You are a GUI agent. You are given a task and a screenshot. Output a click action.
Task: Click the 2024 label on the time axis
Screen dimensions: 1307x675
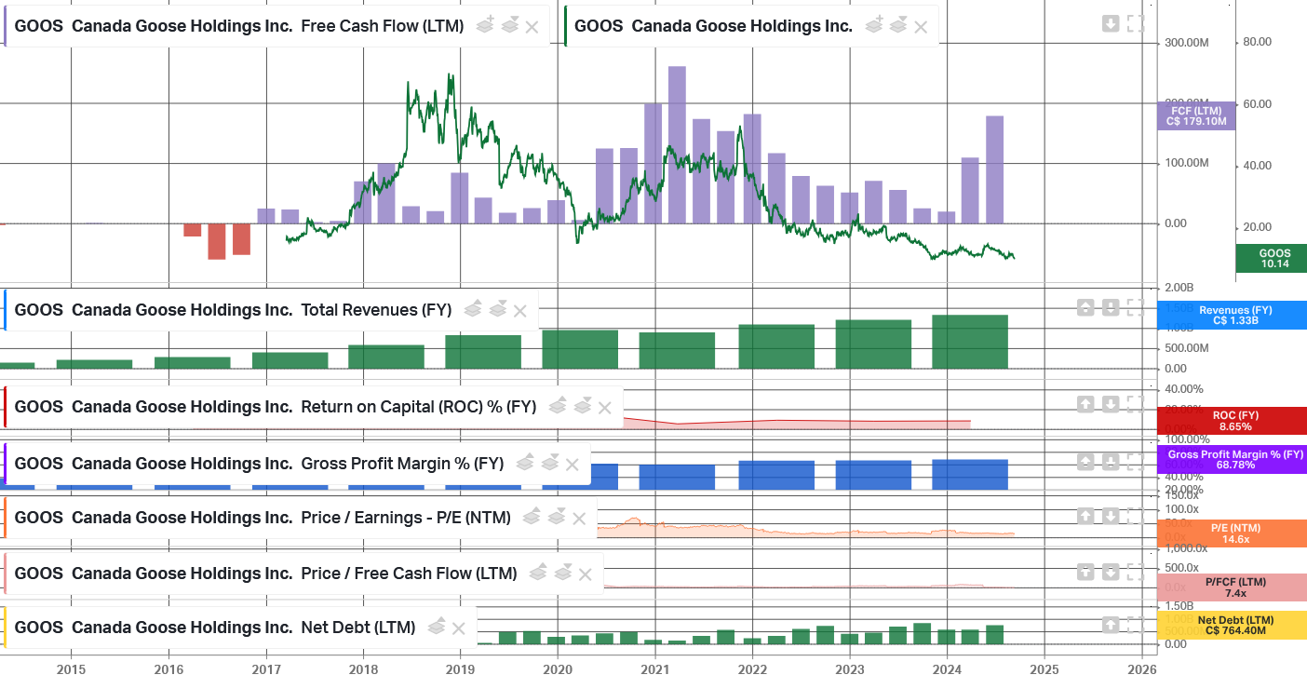(x=947, y=668)
